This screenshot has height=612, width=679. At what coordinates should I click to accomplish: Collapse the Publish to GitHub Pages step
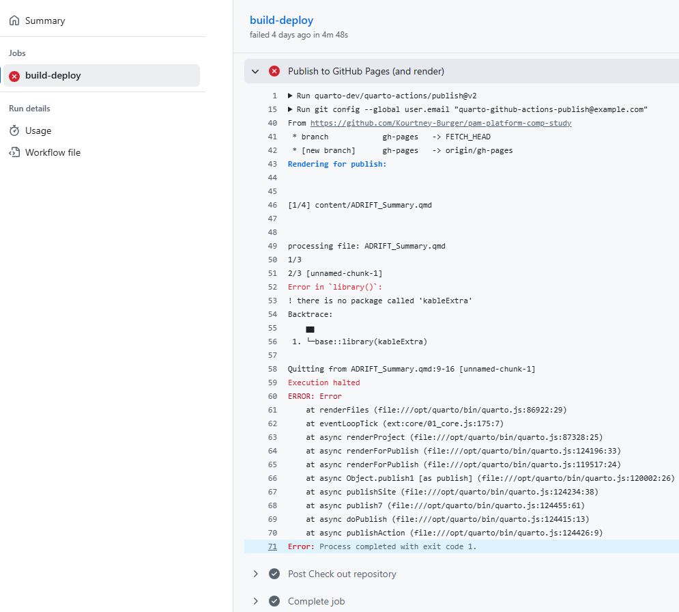coord(255,71)
